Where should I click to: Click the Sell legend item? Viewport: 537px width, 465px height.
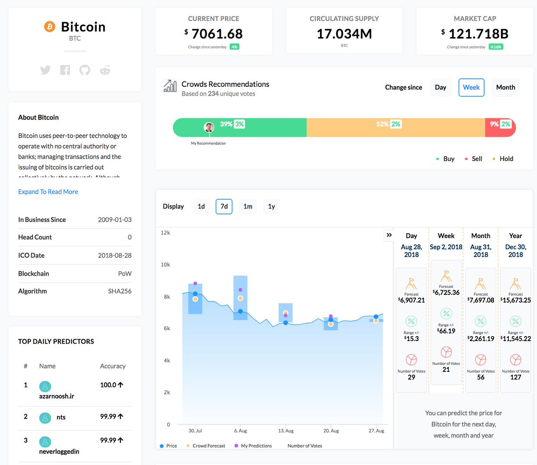(473, 159)
